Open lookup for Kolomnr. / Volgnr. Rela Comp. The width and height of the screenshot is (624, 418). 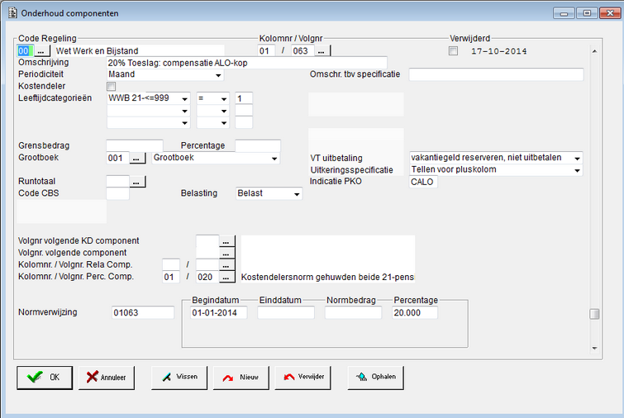point(226,265)
